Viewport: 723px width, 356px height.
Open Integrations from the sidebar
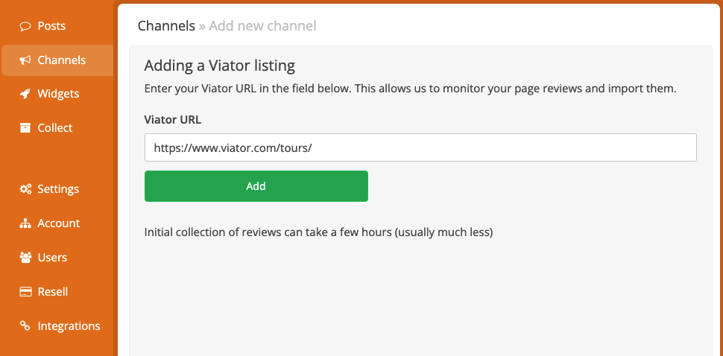point(69,326)
